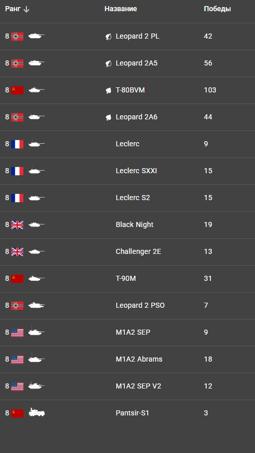This screenshot has height=453, width=255.
Task: Click the tank silhouette in M1A2 SEP row
Action: click(x=37, y=331)
